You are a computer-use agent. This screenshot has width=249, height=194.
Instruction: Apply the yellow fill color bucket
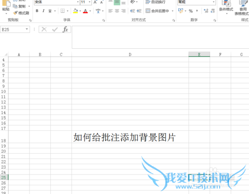75,11
